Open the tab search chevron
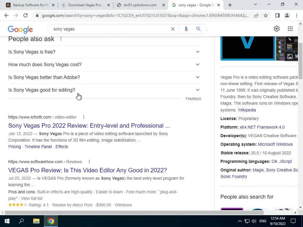This screenshot has width=303, height=227. coord(255,4)
